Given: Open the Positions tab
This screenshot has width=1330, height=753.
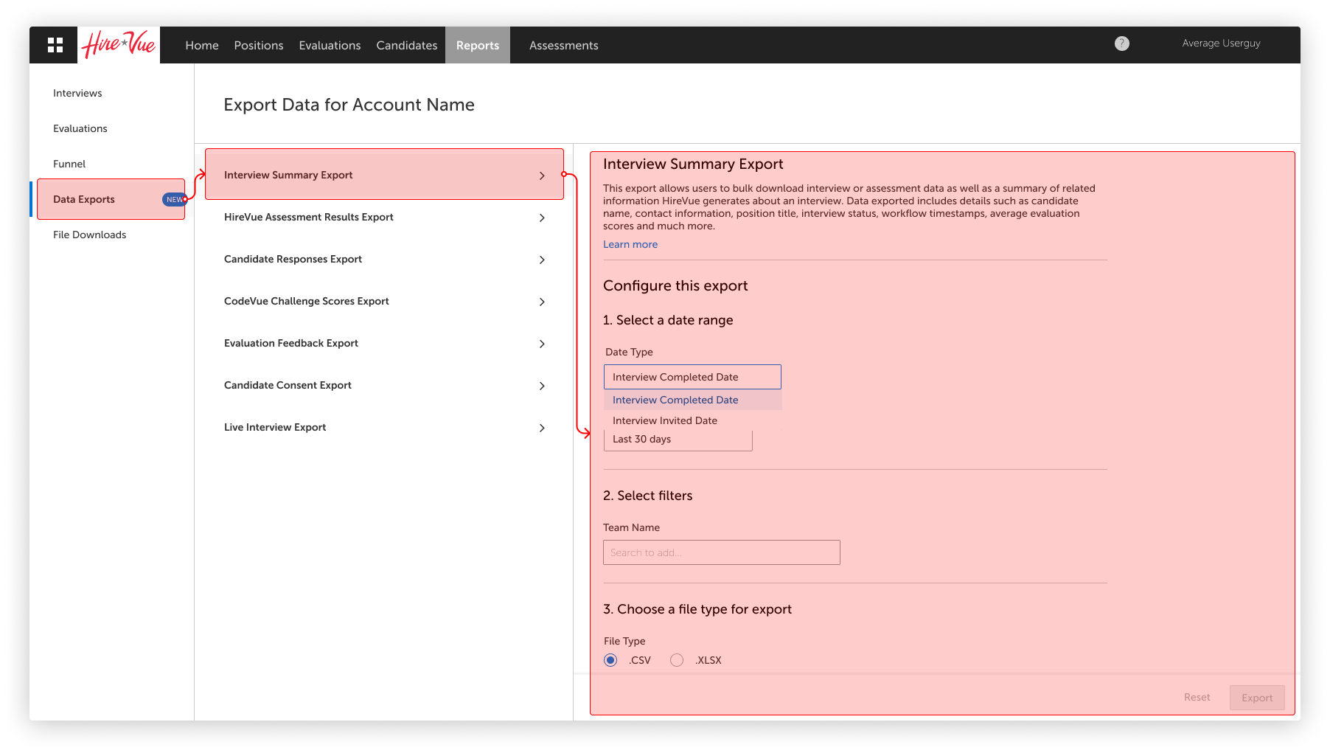Looking at the screenshot, I should [259, 45].
